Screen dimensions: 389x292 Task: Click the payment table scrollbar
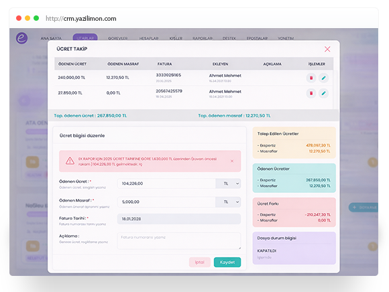coord(336,90)
